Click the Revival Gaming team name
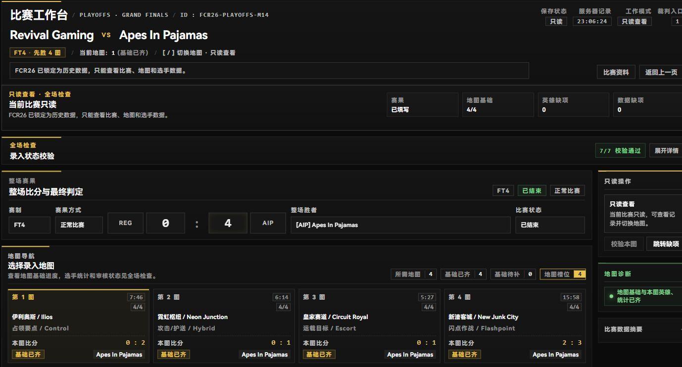This screenshot has width=682, height=367. tap(52, 35)
